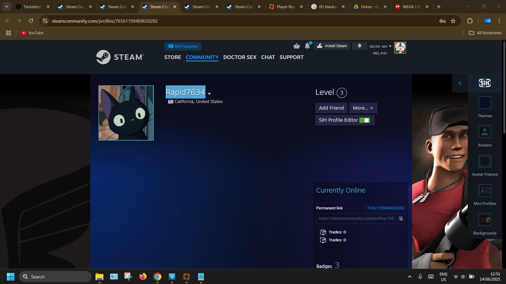
Task: Bookmark this page with the star icon
Action: [453, 21]
